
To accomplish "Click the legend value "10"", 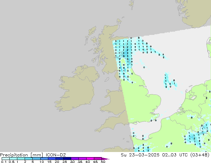I will 42,162.
